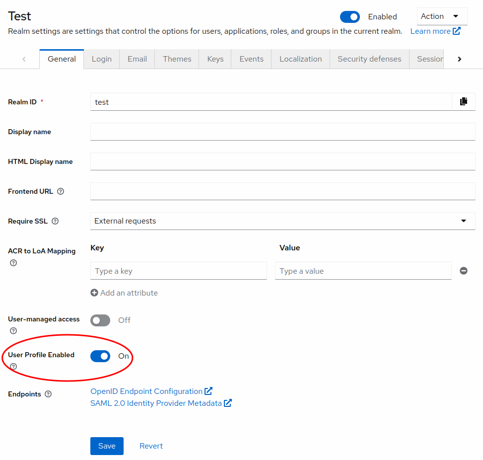
Task: Open help for ACR to LoA Mapping
Action: [13, 263]
